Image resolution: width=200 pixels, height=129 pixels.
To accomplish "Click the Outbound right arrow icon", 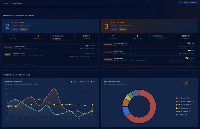I will click(111, 23).
